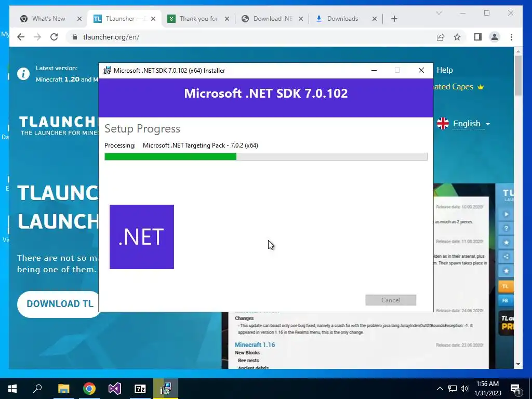Click the info icon beside Latest version
Screen dimensions: 532x399
23,74
